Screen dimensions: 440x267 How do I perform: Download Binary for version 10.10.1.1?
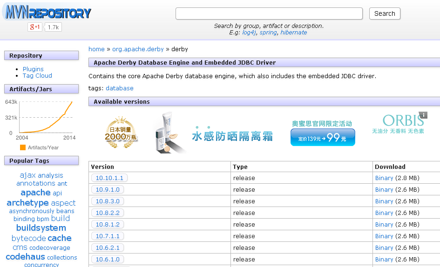coord(384,178)
